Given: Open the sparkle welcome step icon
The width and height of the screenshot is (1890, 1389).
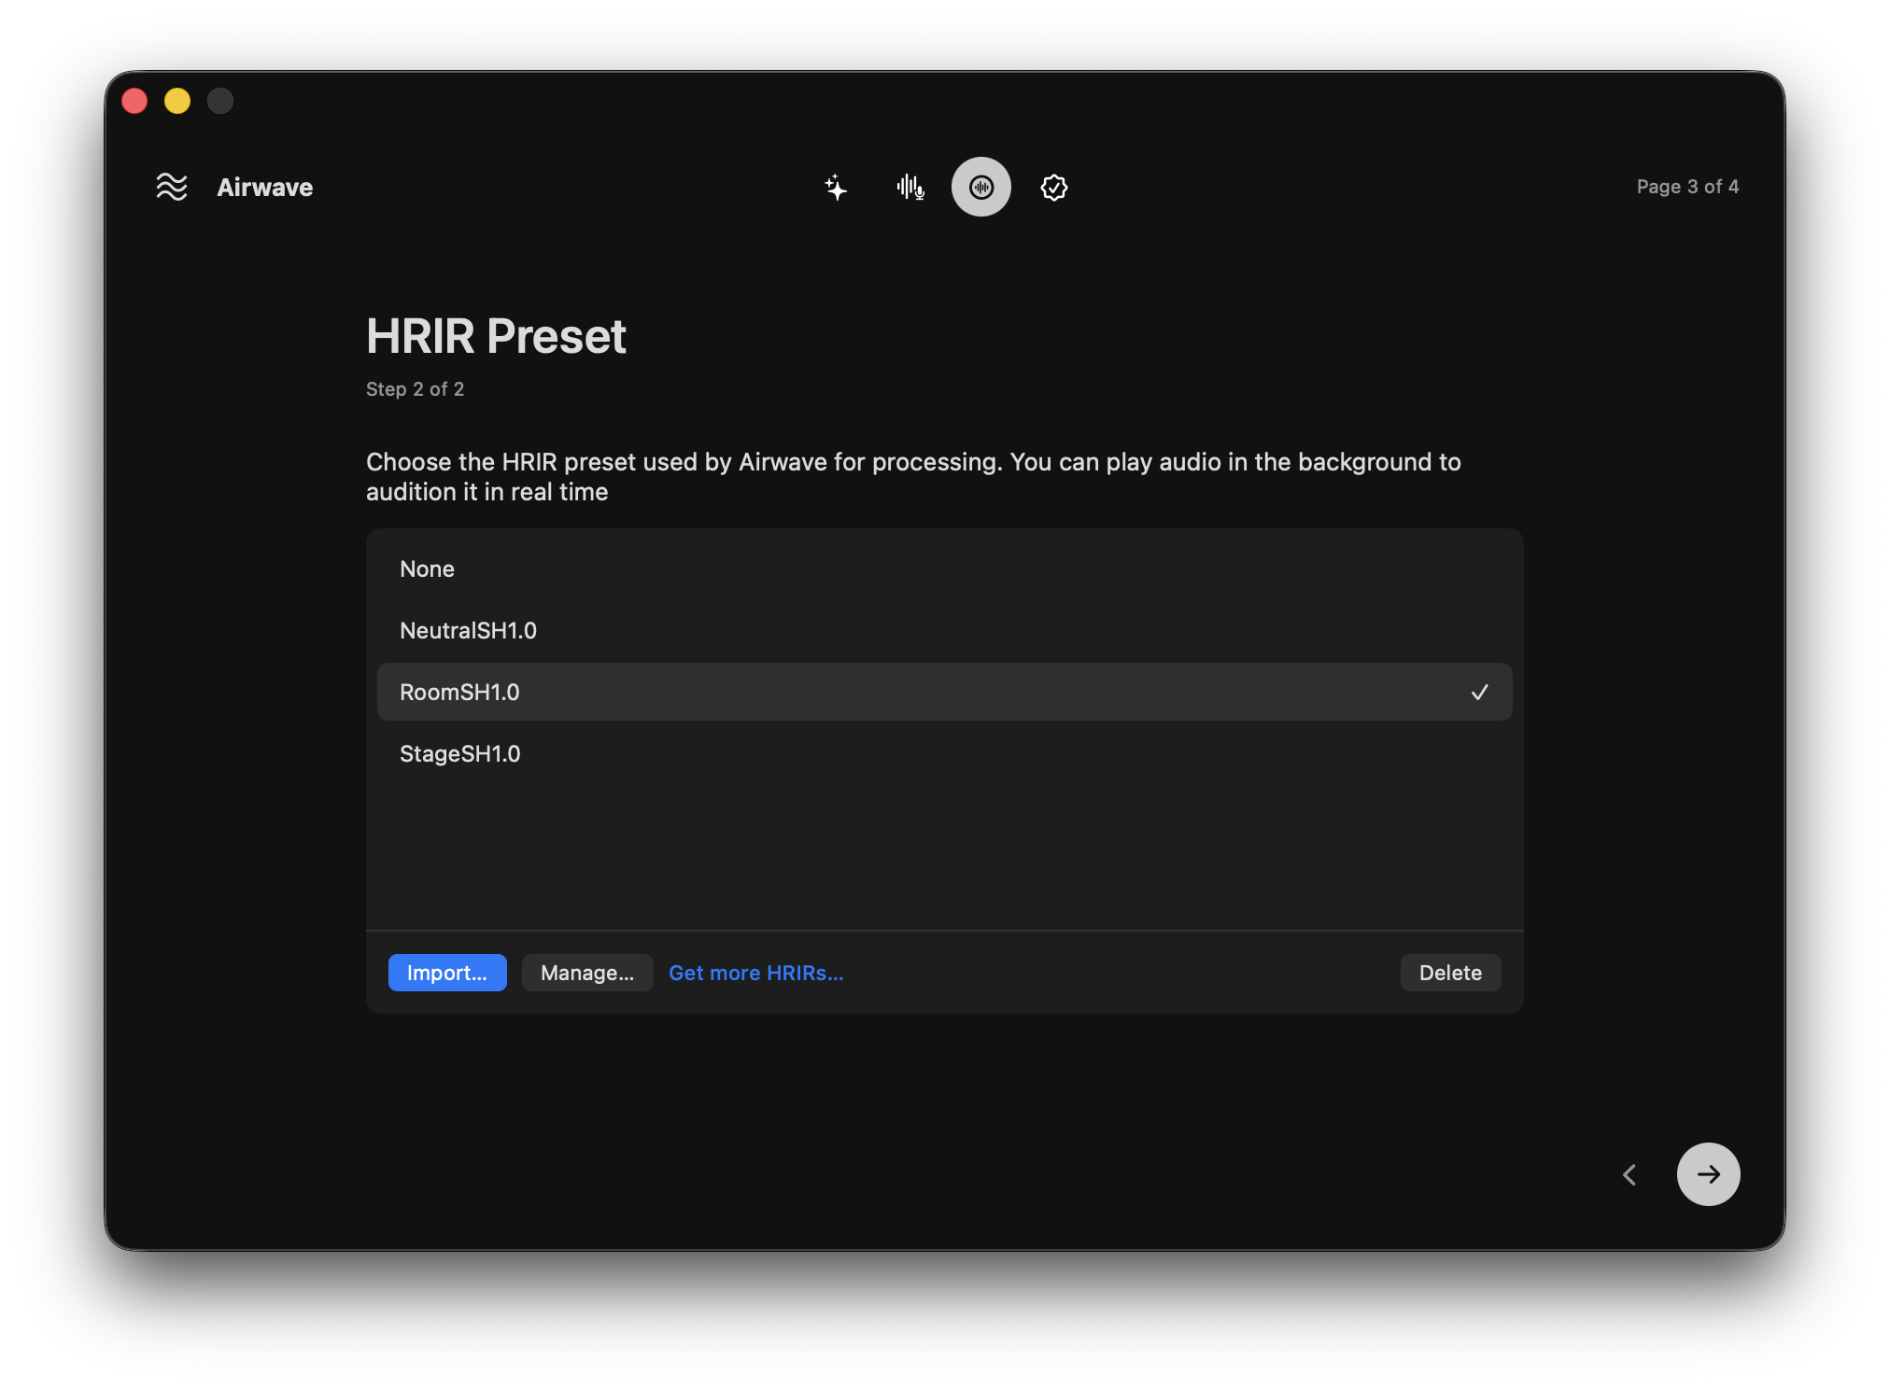Looking at the screenshot, I should 836,188.
